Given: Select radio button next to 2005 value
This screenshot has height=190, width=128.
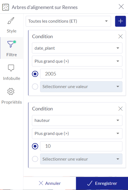Looking at the screenshot, I should point(35,74).
